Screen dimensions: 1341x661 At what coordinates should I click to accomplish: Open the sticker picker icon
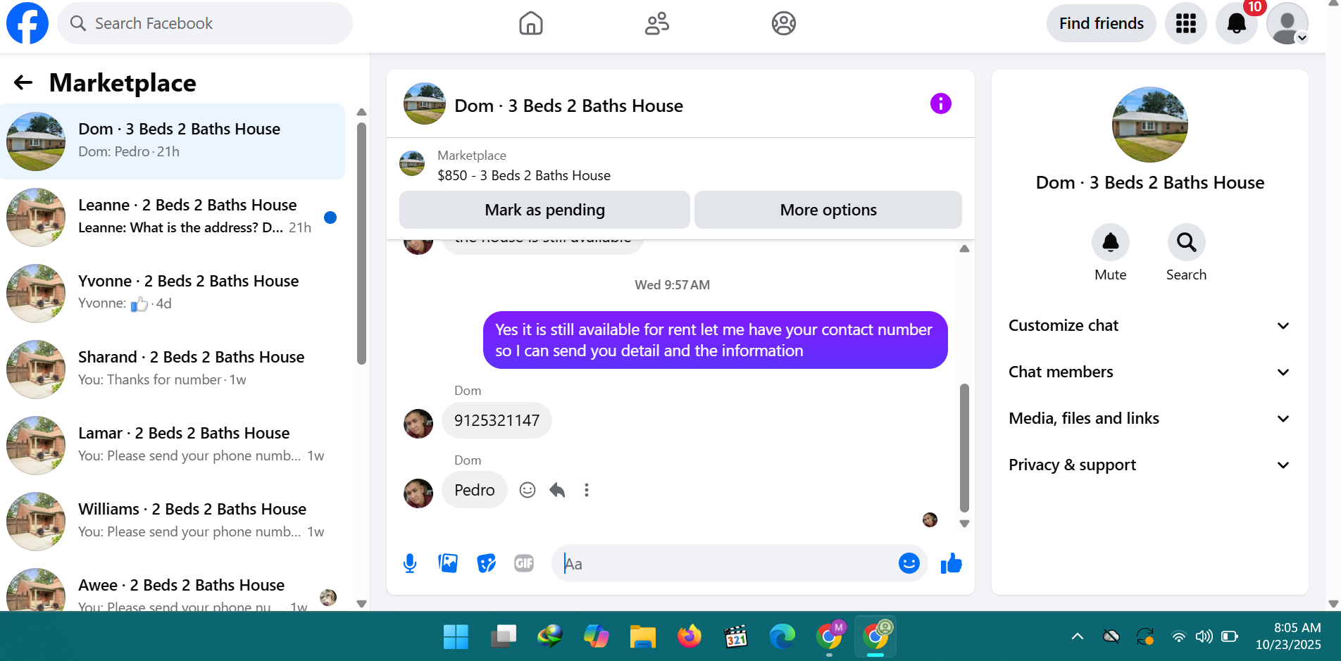(x=486, y=563)
